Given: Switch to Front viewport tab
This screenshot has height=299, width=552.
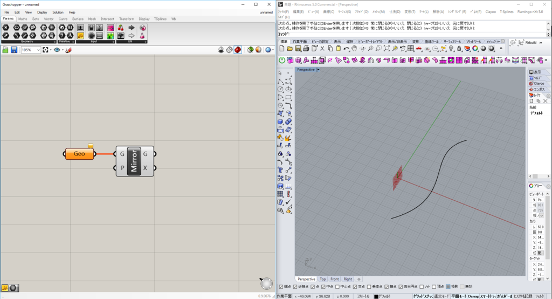Looking at the screenshot, I should tap(334, 279).
